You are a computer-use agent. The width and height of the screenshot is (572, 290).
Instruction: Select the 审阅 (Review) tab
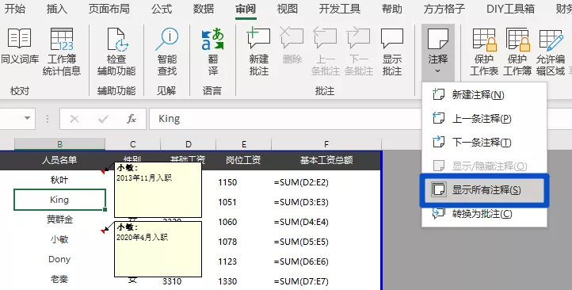(246, 9)
